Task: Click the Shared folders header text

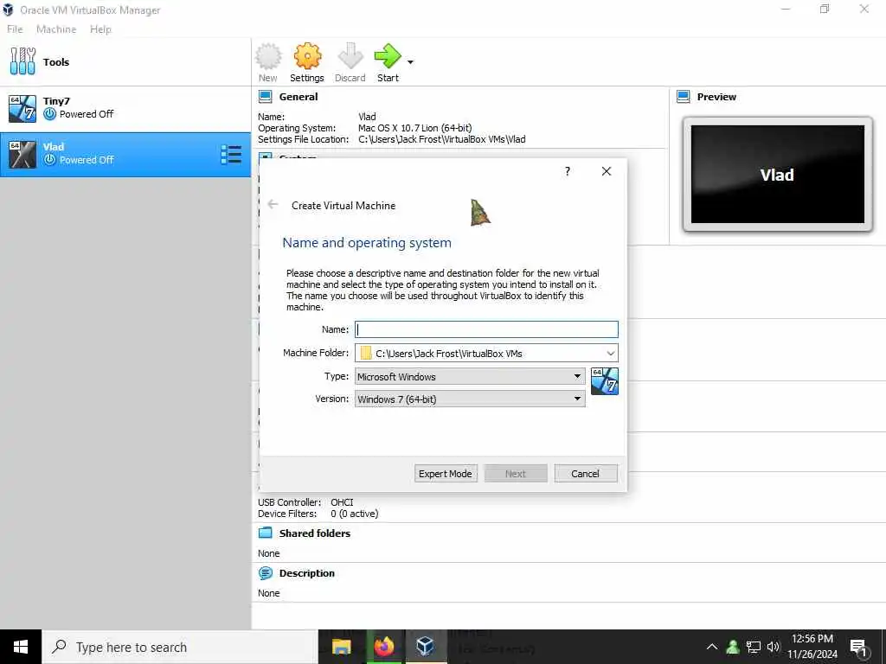Action: tap(315, 533)
